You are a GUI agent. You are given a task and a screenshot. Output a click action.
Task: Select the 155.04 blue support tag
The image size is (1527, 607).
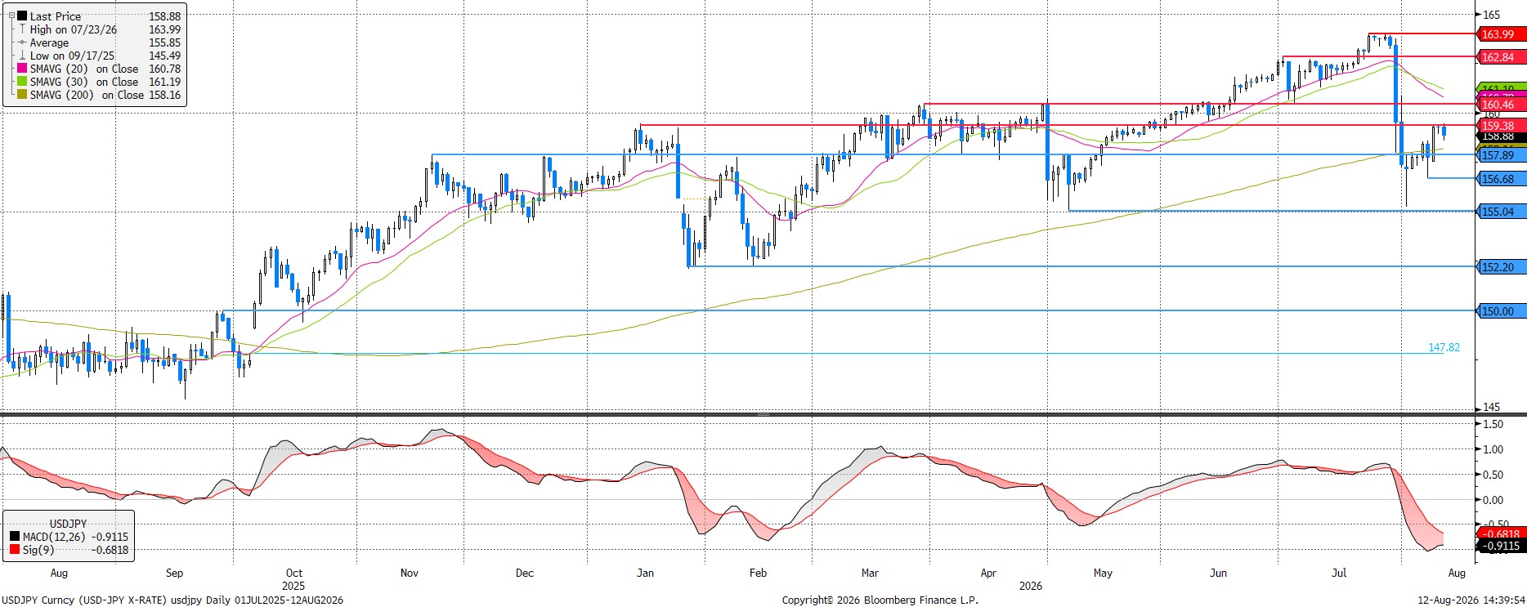point(1502,212)
